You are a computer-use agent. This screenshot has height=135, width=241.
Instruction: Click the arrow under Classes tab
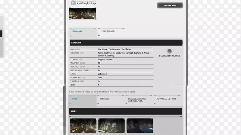[127, 103]
